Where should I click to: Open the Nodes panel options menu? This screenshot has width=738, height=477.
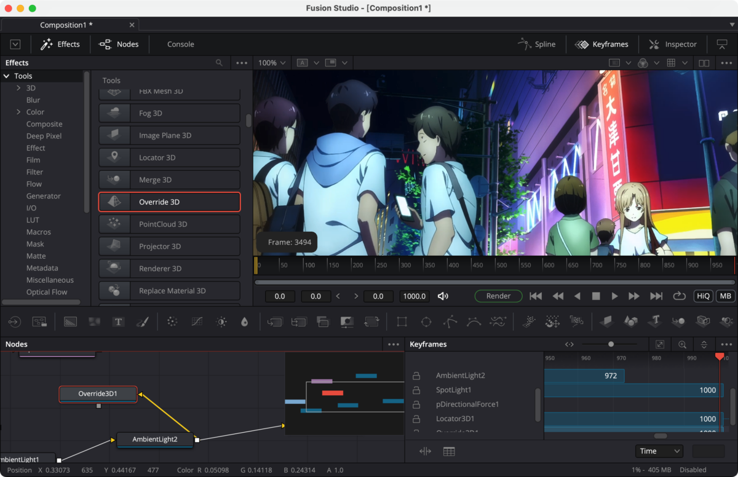(394, 344)
